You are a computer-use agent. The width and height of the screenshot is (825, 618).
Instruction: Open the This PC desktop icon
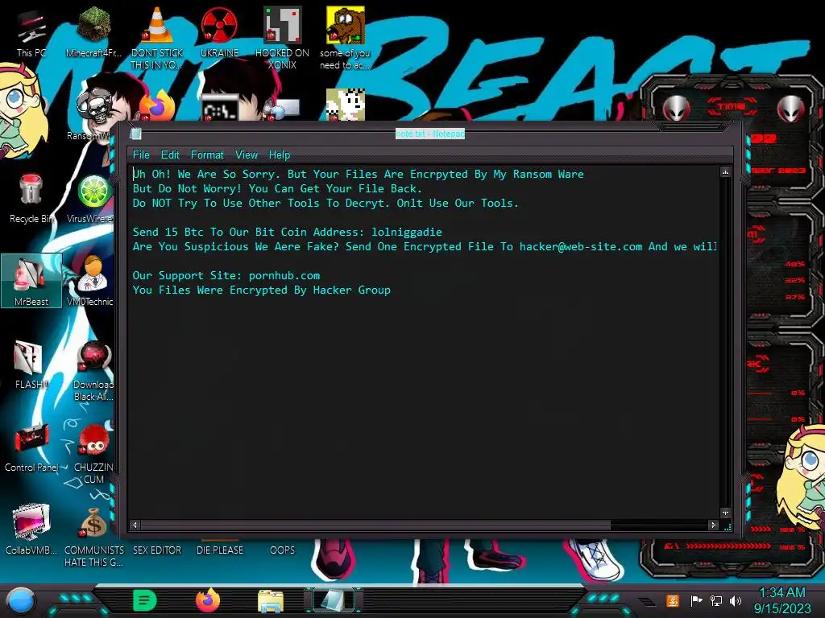pos(31,34)
